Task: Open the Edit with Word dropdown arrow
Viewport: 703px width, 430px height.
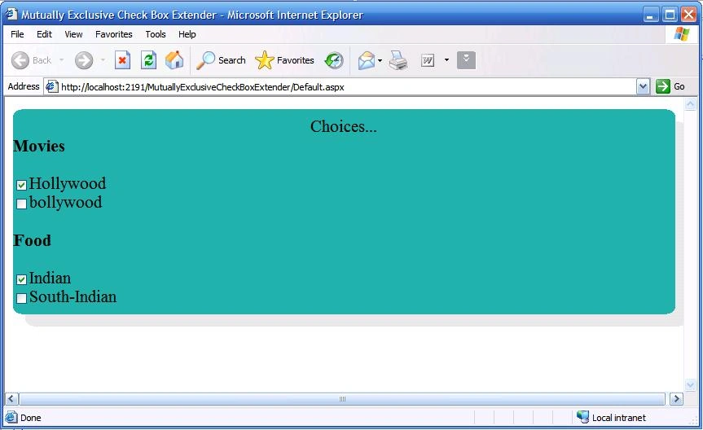Action: coord(446,60)
